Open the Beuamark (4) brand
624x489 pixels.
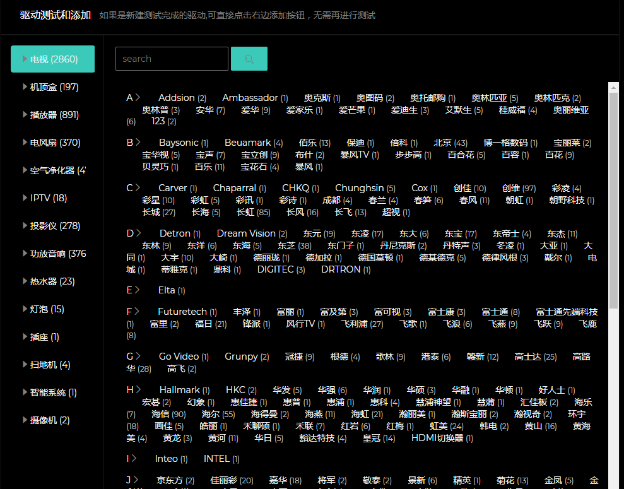pyautogui.click(x=254, y=143)
